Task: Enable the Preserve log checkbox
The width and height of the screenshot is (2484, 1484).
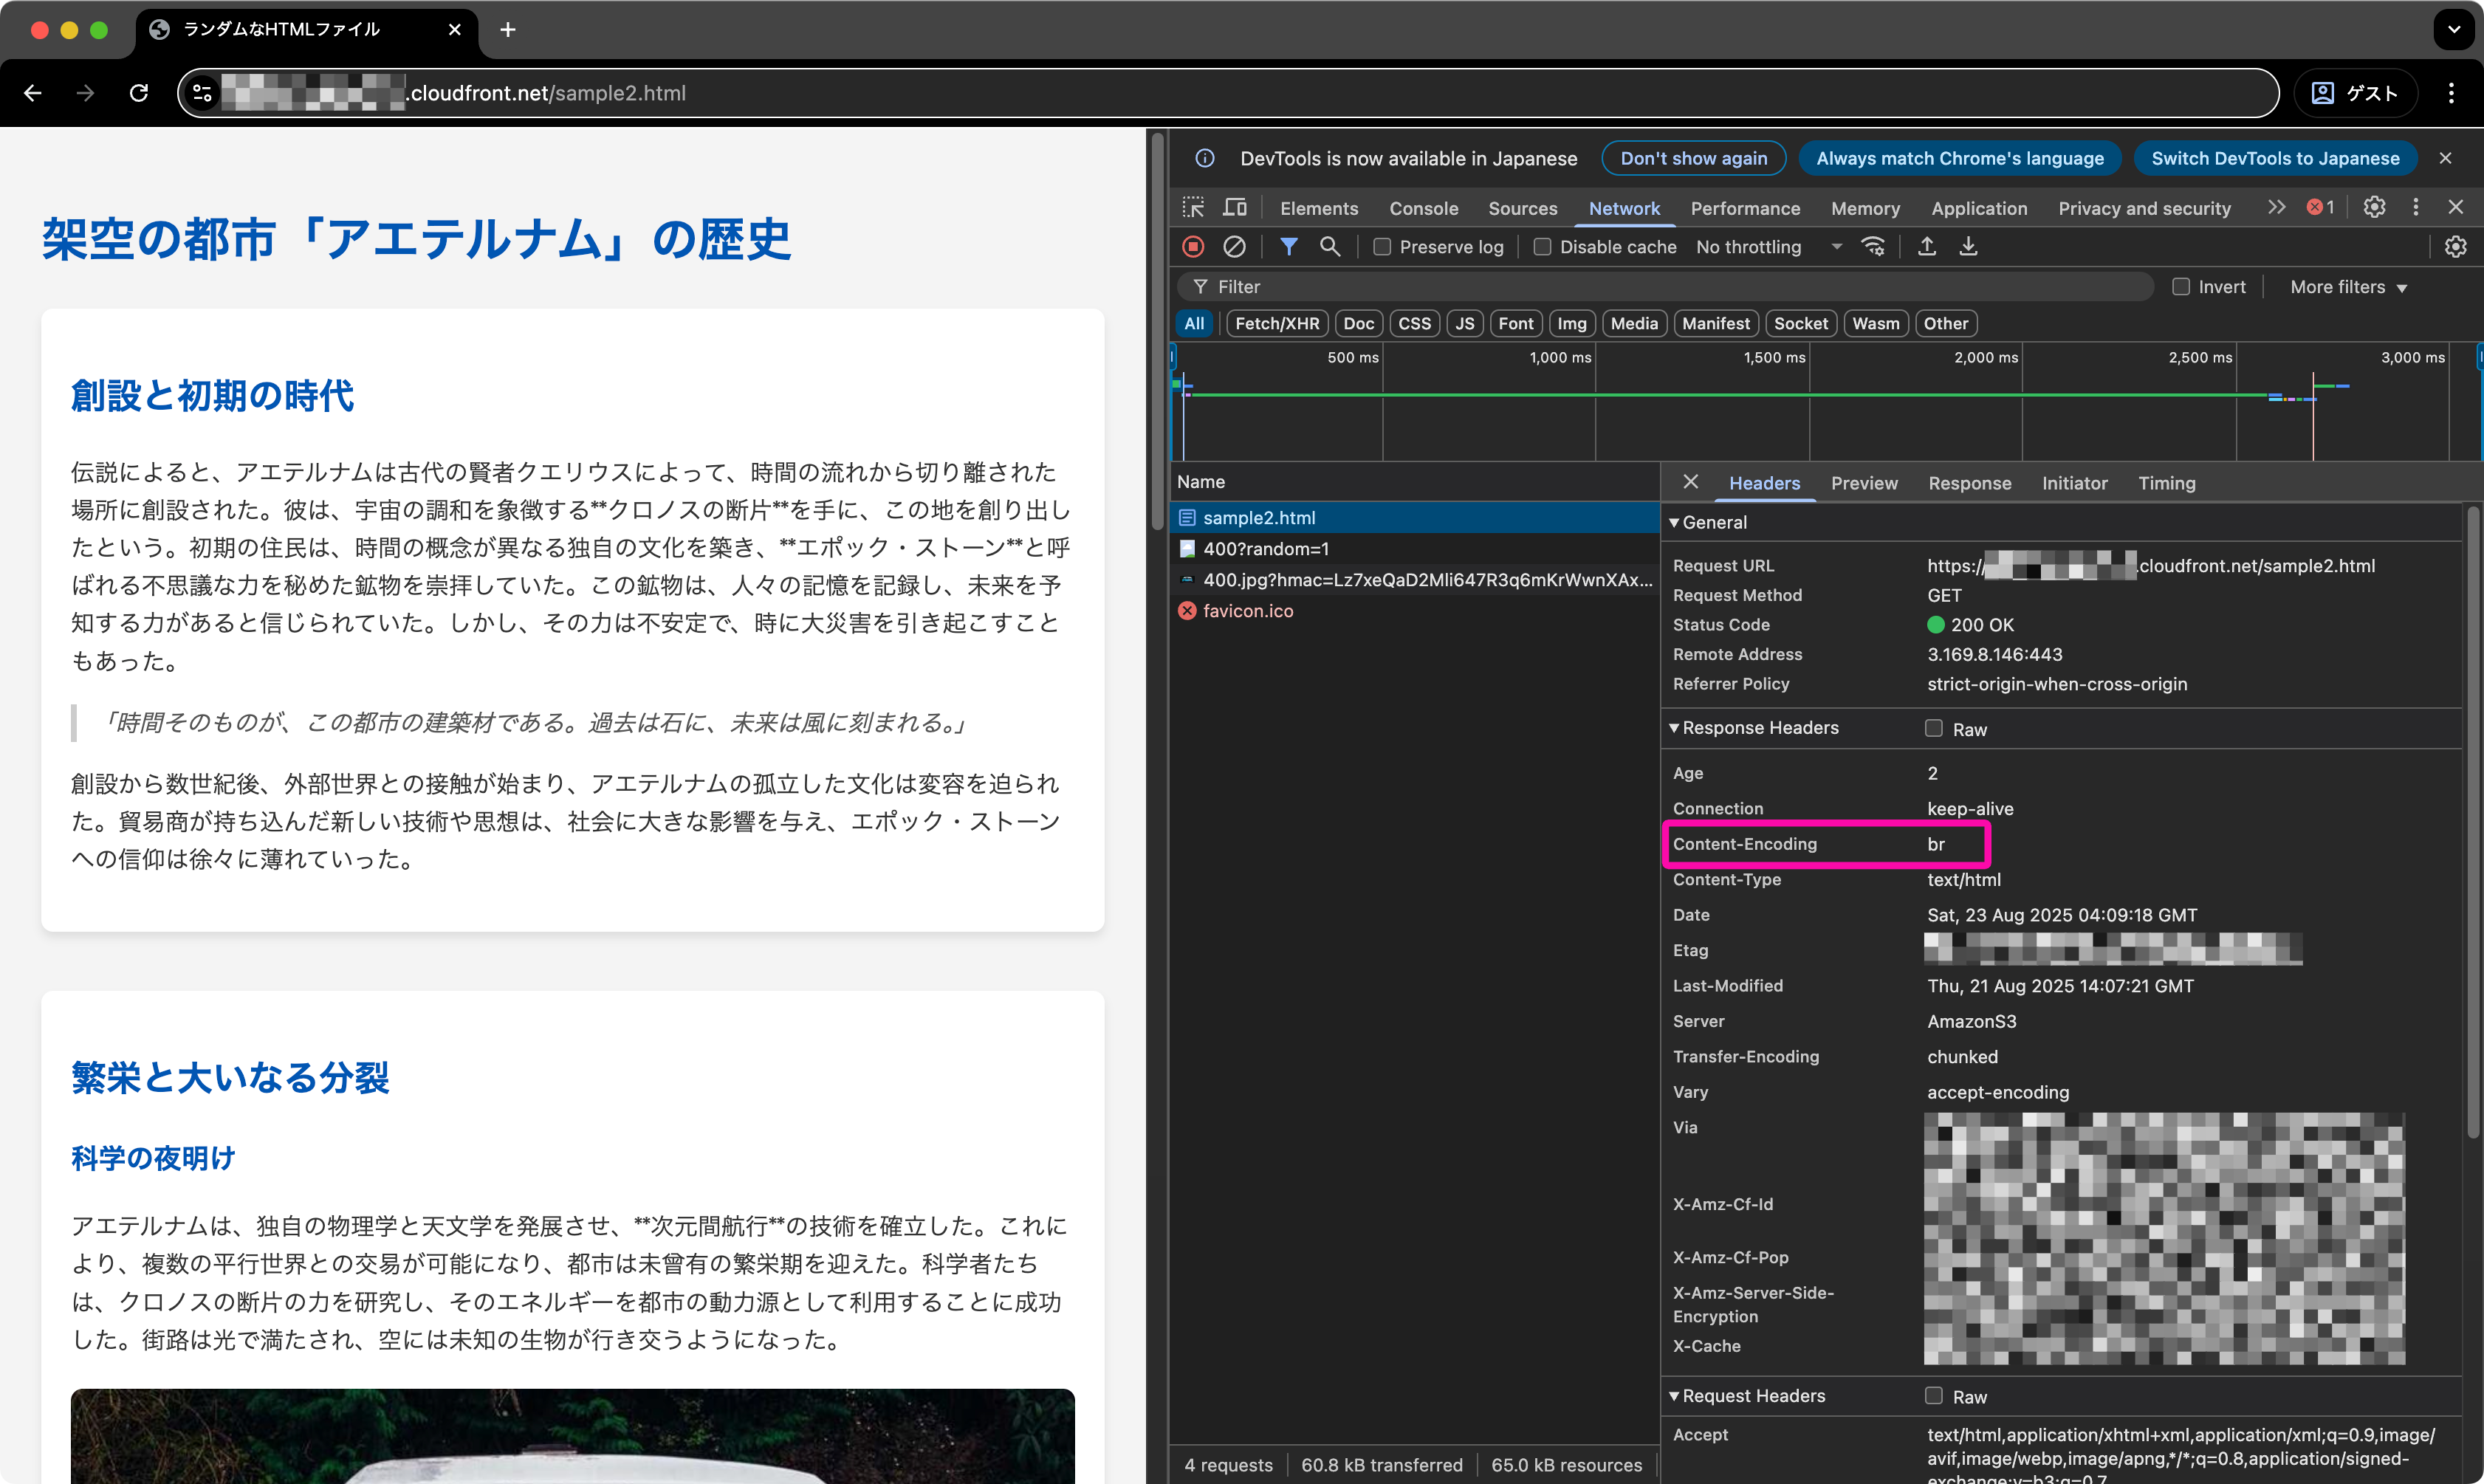Action: pos(1382,246)
